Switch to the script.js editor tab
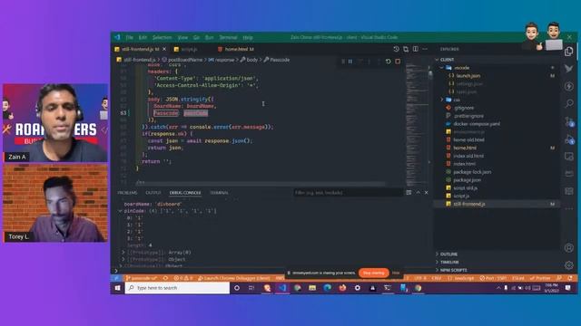581x326 pixels. coord(189,49)
